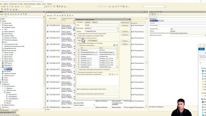Expand the Роли tree node

coord(1,29)
